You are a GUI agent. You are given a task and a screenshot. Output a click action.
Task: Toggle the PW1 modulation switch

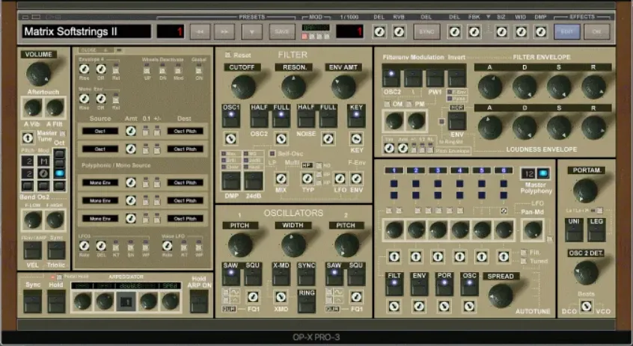click(435, 78)
